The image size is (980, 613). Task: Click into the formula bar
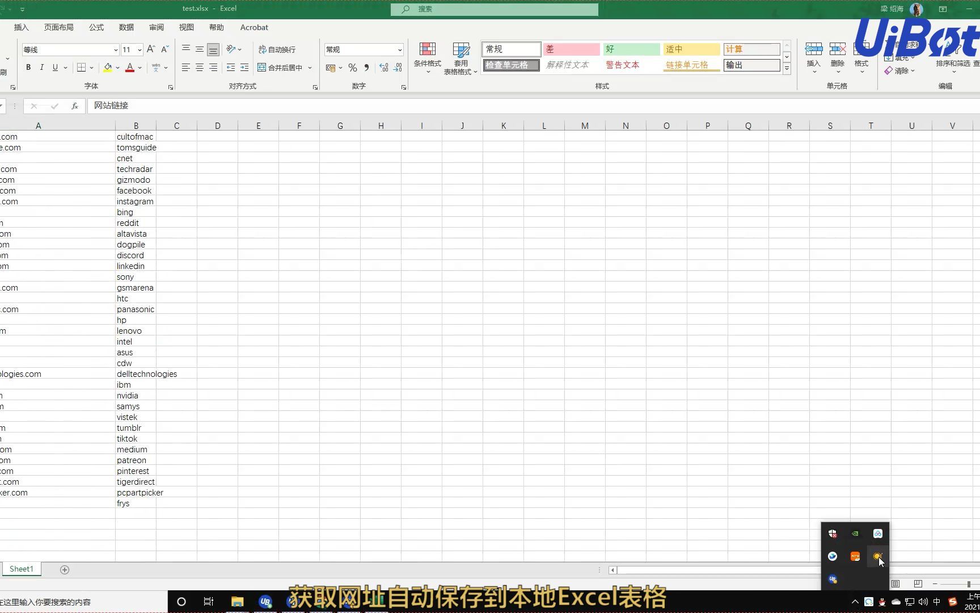[533, 106]
